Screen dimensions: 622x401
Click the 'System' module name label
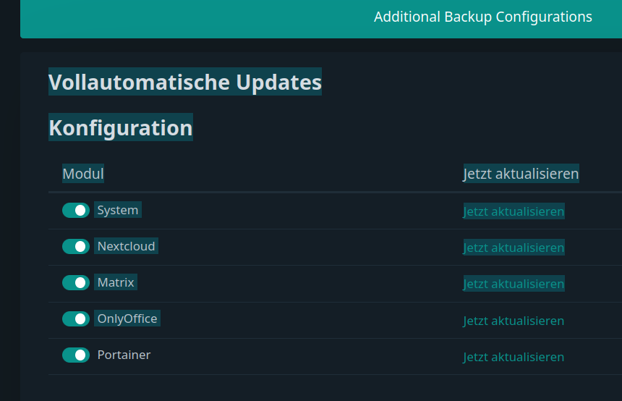point(118,210)
